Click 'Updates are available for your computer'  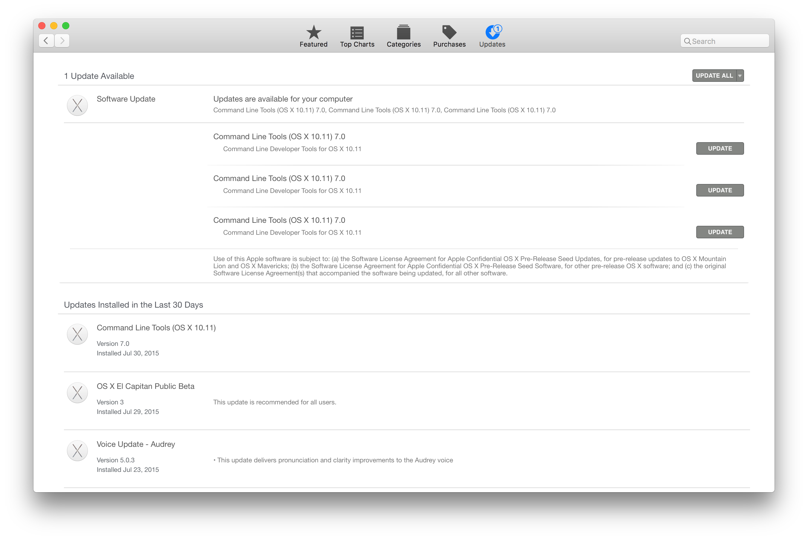coord(283,99)
